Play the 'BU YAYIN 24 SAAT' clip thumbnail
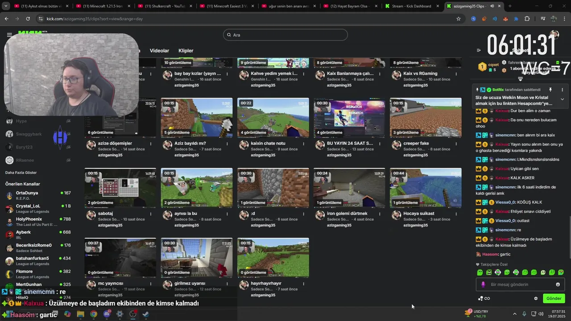The height and width of the screenshot is (321, 571). tap(349, 118)
